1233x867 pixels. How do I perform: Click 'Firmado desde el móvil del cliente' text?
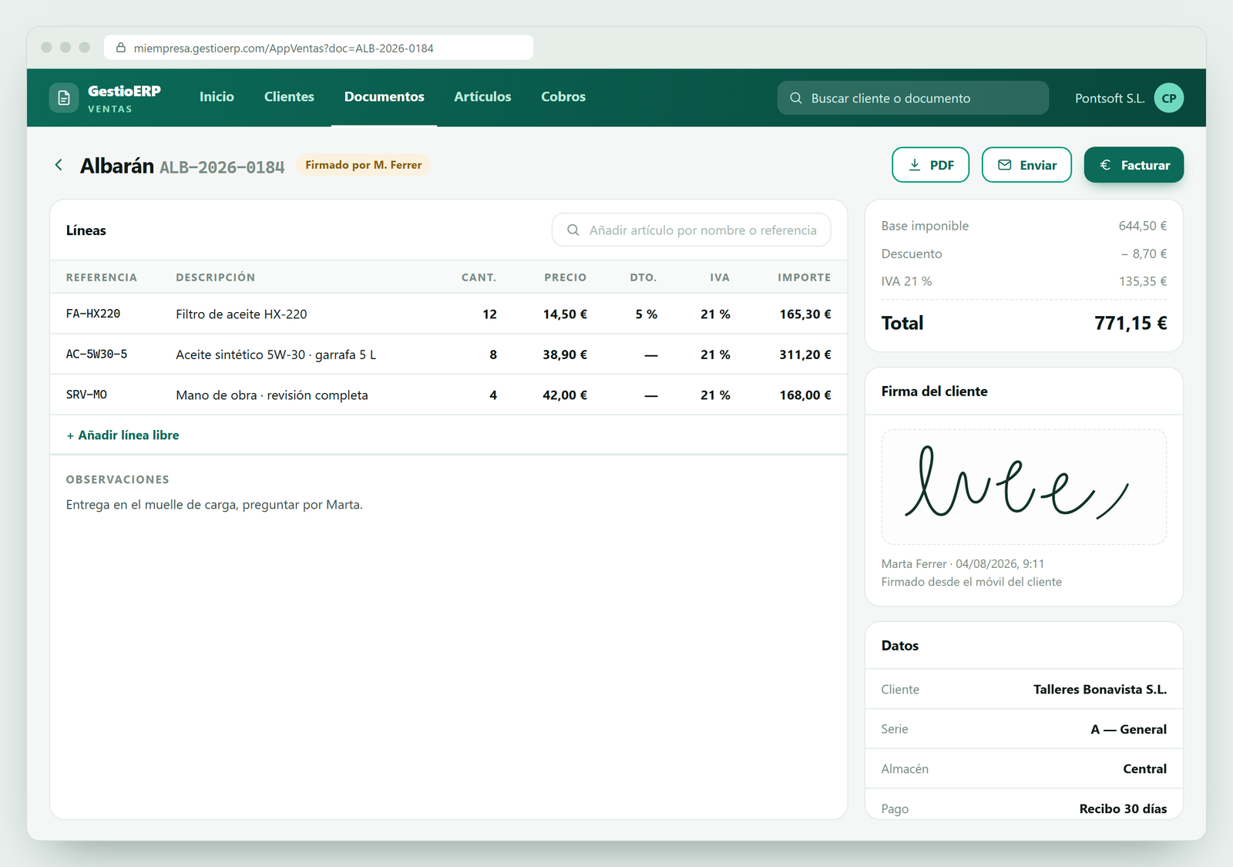pyautogui.click(x=971, y=582)
